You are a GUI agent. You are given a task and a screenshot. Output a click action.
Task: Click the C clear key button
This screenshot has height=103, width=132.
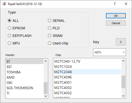pyautogui.click(x=121, y=42)
